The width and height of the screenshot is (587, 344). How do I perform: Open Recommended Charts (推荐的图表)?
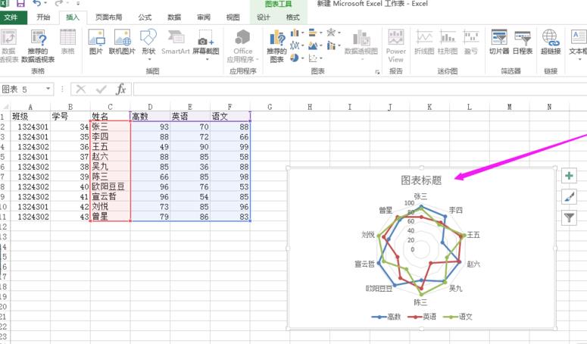click(x=276, y=45)
